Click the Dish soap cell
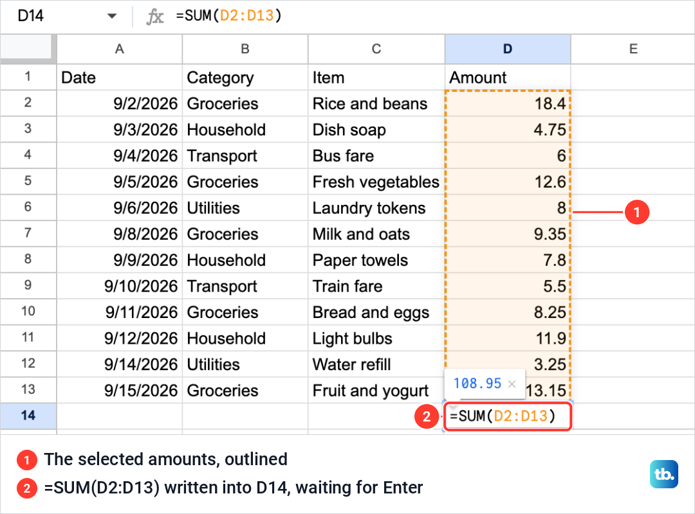695x514 pixels. point(376,130)
